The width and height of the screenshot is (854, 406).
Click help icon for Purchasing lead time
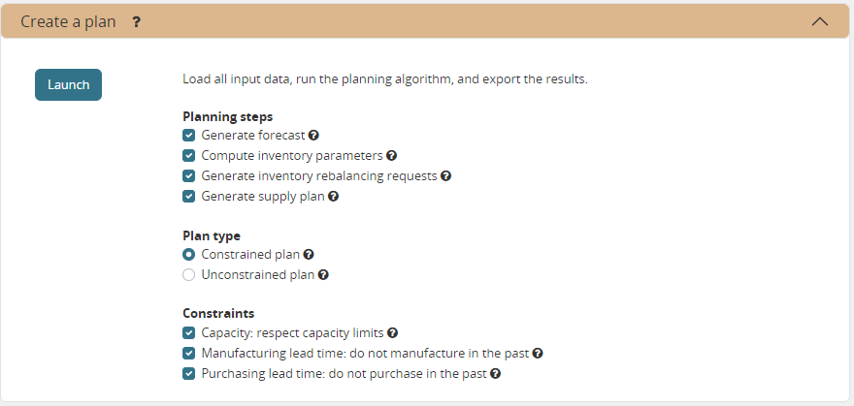click(495, 373)
